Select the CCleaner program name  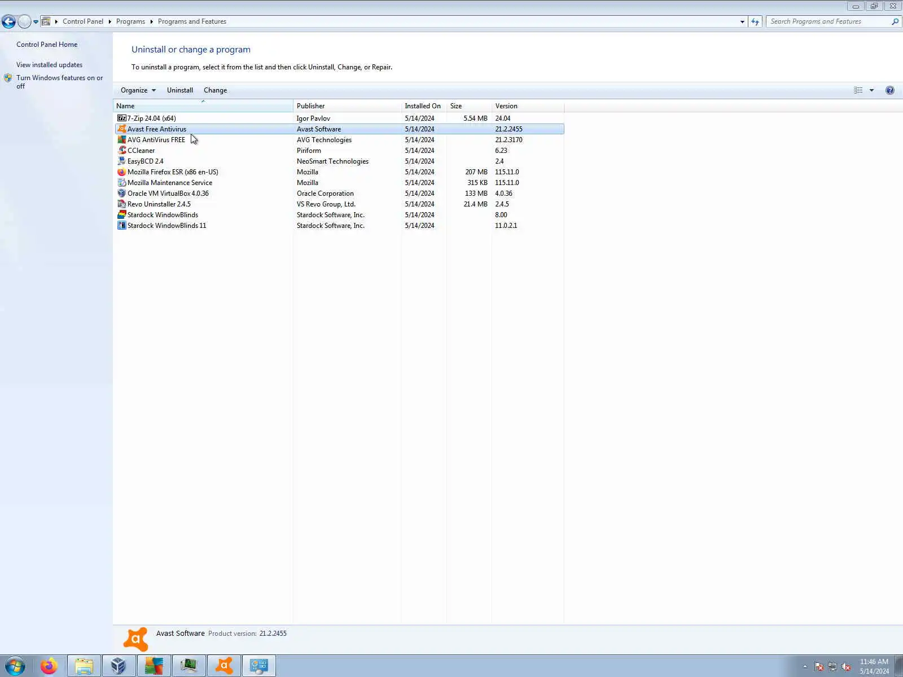coord(141,151)
